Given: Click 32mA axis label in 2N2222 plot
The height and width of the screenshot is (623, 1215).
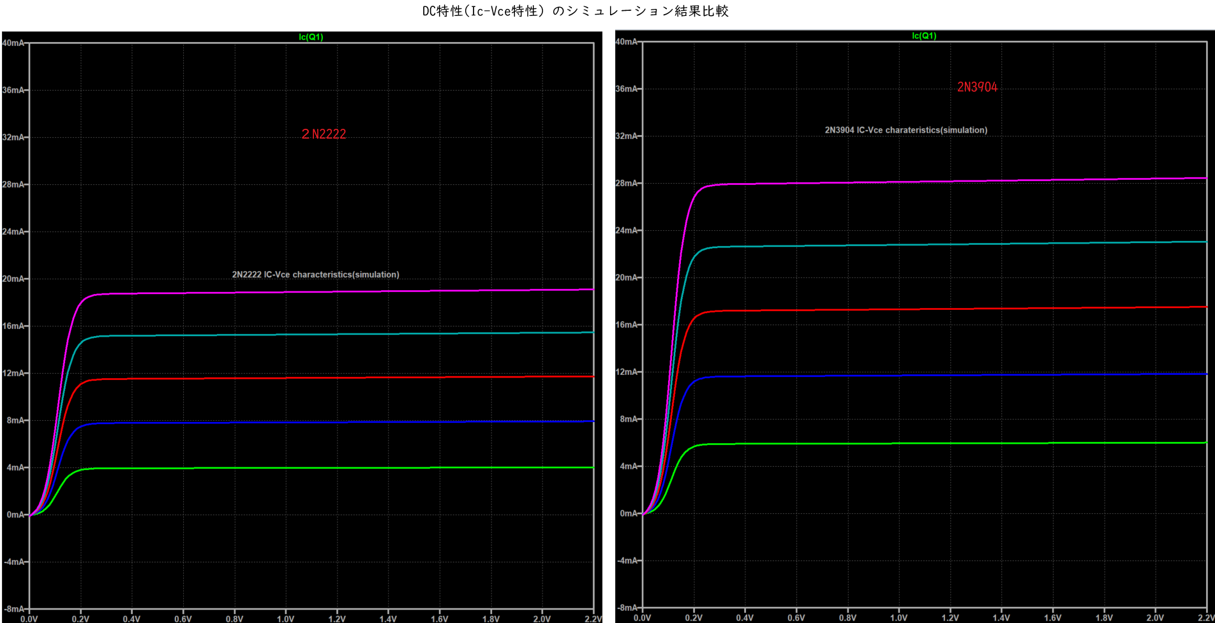Looking at the screenshot, I should pos(13,138).
